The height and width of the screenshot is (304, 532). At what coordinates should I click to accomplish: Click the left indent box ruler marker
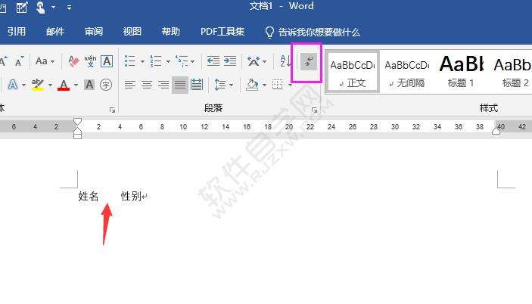point(78,136)
